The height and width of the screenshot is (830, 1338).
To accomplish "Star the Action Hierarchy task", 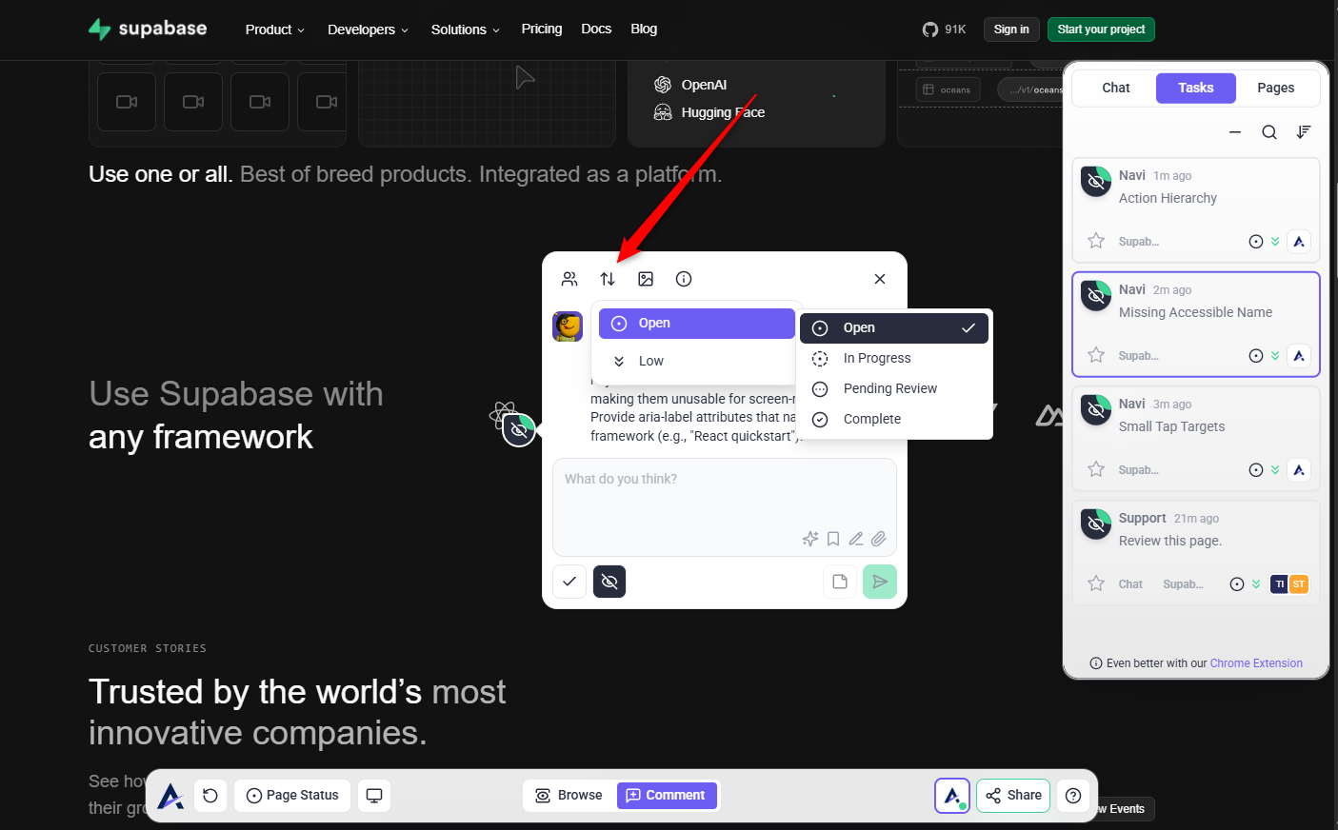I will pyautogui.click(x=1096, y=241).
